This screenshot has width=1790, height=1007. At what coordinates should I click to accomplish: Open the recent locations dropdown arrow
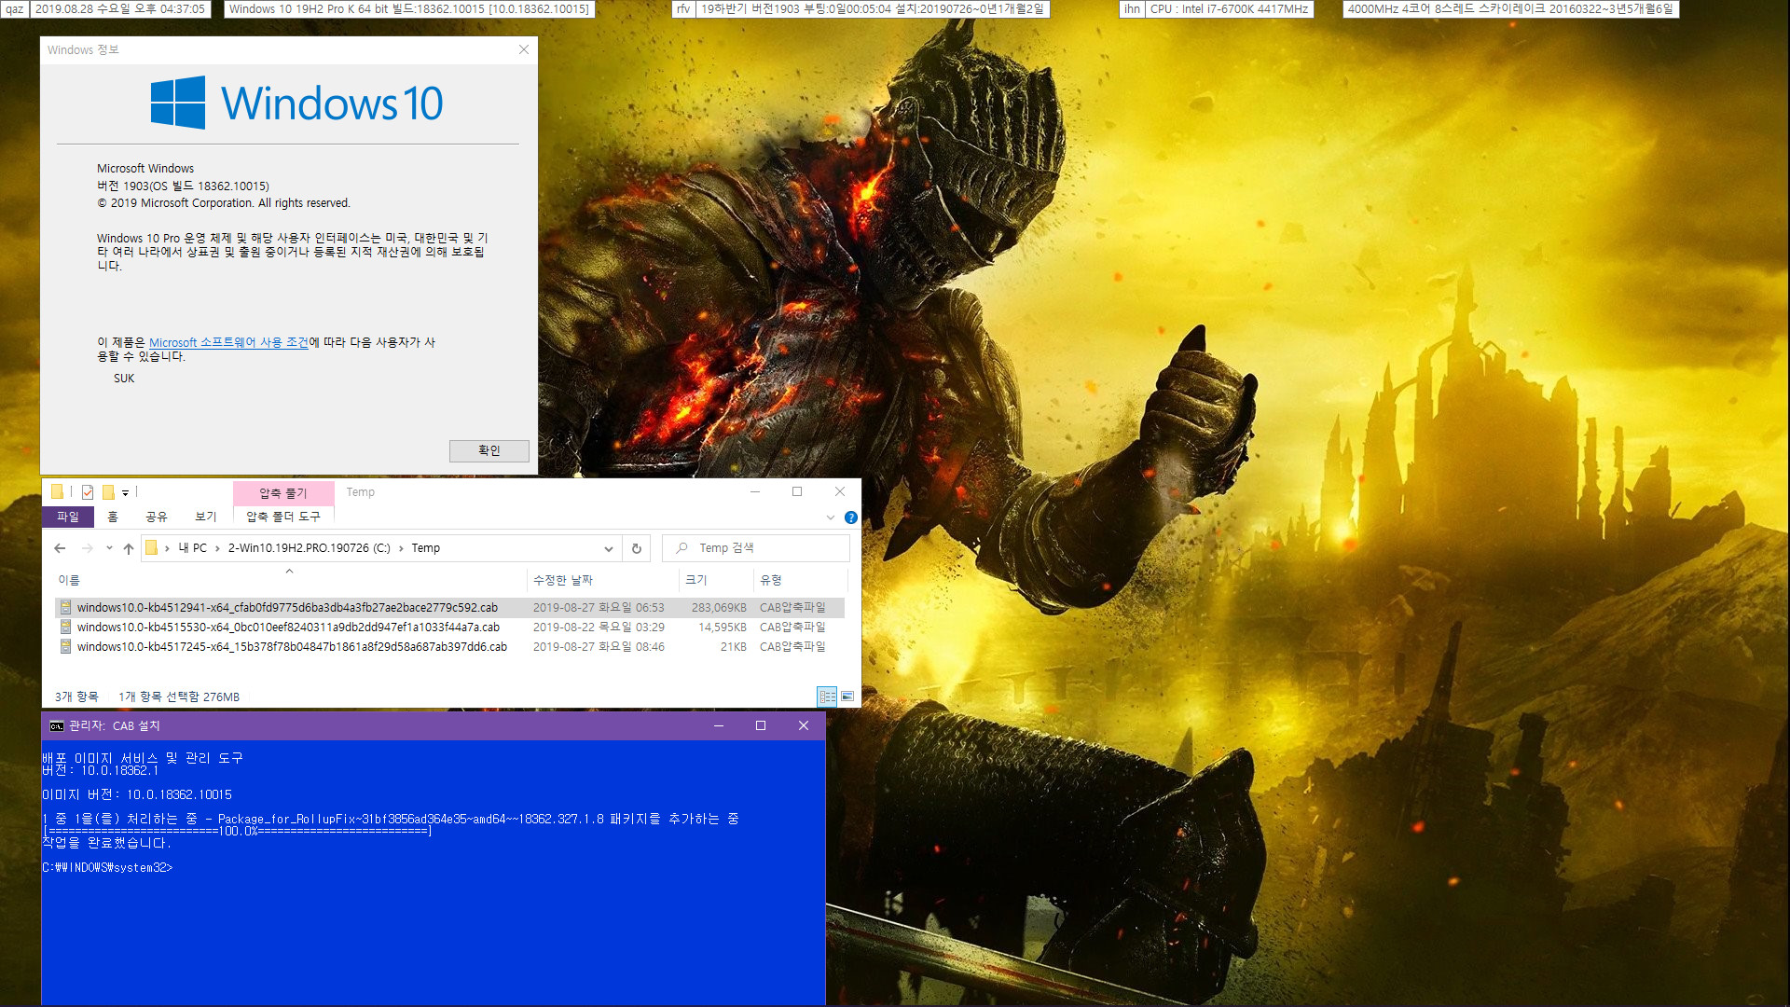pyautogui.click(x=109, y=548)
